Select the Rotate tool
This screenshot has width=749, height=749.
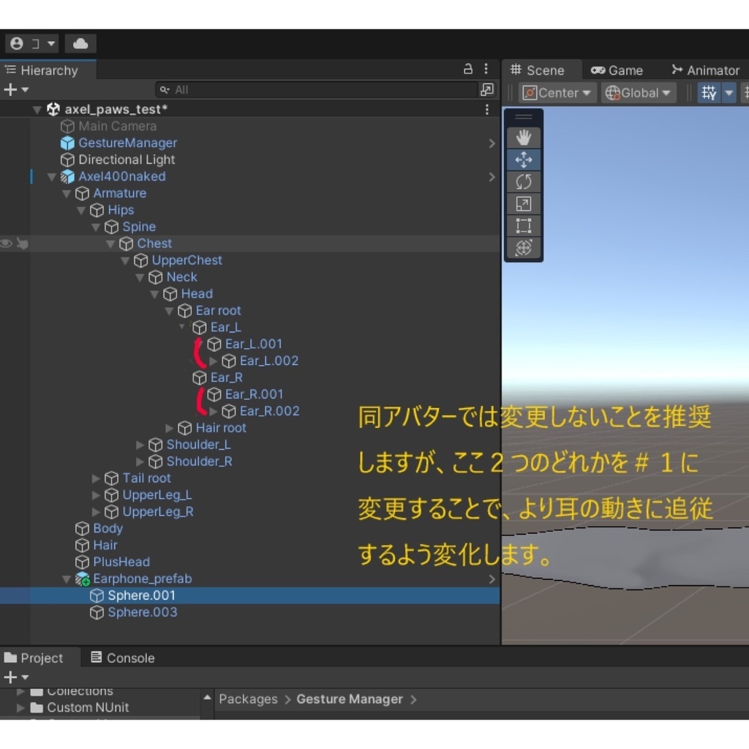(x=524, y=181)
